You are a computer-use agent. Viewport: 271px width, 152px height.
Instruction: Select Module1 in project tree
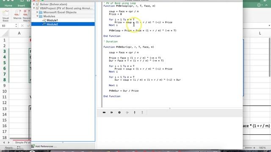pyautogui.click(x=52, y=20)
